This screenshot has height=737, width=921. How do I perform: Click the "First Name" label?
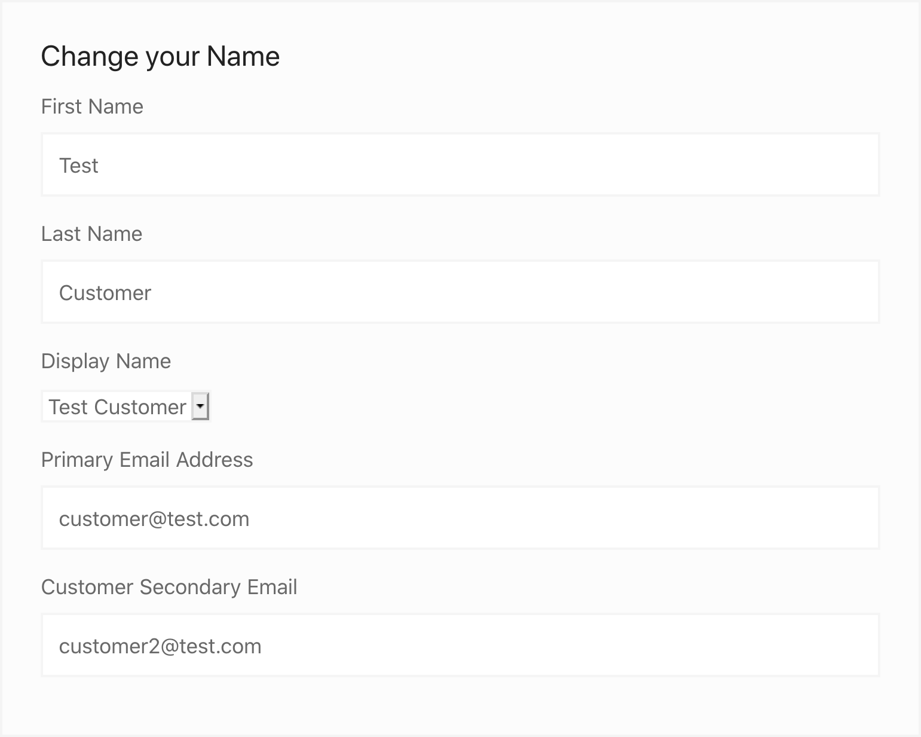[x=92, y=106]
